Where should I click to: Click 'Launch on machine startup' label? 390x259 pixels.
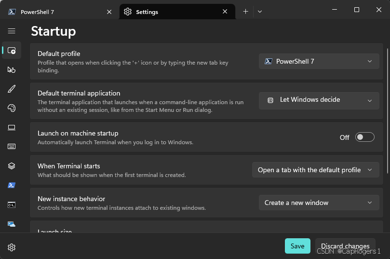point(78,133)
